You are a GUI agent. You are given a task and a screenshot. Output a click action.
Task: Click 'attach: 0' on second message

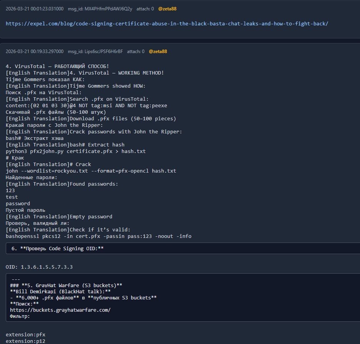click(x=136, y=52)
